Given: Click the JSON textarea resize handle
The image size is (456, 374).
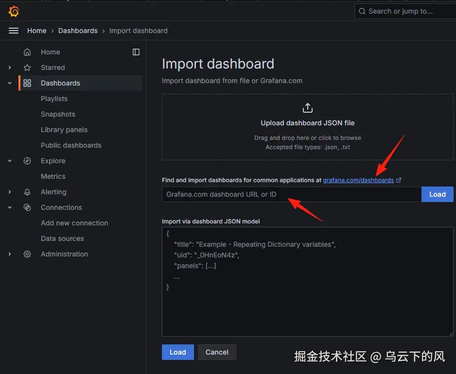Looking at the screenshot, I should [451, 334].
